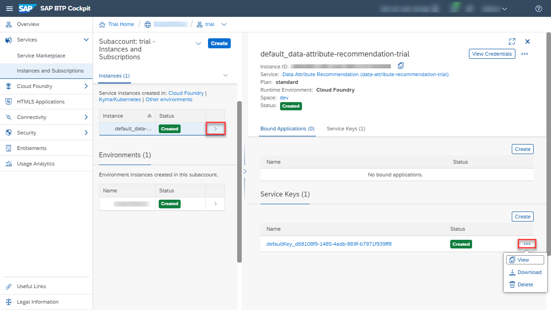
Task: Click the View icon in context menu
Action: point(512,260)
